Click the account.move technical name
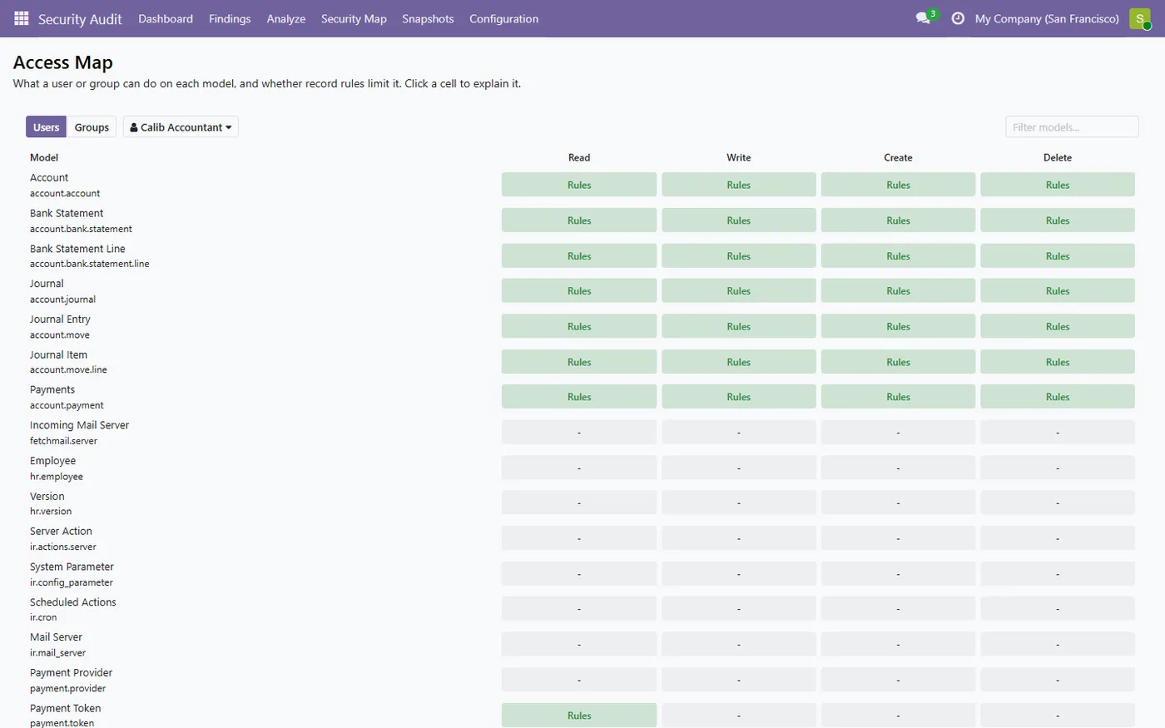Screen dimensions: 1165x728 pos(60,334)
